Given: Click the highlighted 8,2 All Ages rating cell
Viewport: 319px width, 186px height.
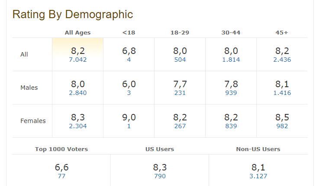Looking at the screenshot, I should pyautogui.click(x=78, y=51).
